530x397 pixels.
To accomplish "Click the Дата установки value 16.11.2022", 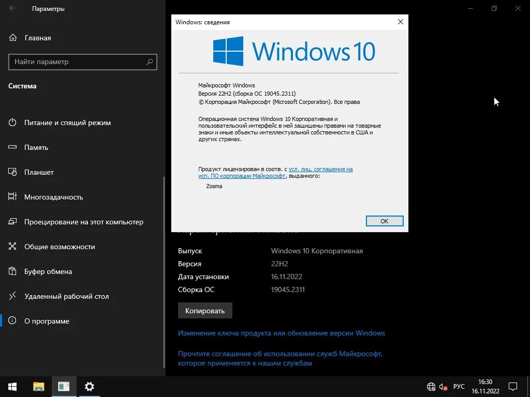I will click(x=286, y=277).
